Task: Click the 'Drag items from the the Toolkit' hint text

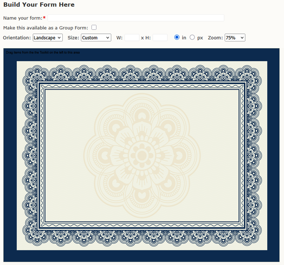Action: 43,53
